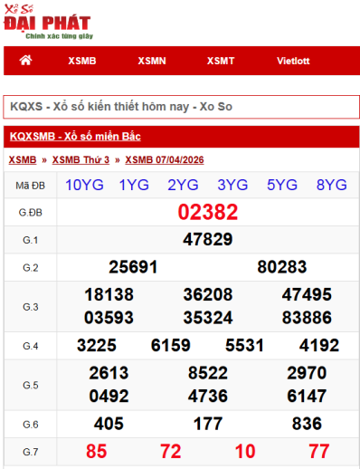Image resolution: width=360 pixels, height=469 pixels.
Task: Select the KQXS - Xổ số kiến thiết heading
Action: [121, 107]
